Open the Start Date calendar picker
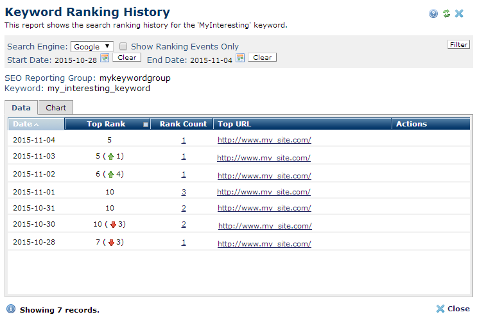The image size is (477, 319). (x=105, y=58)
